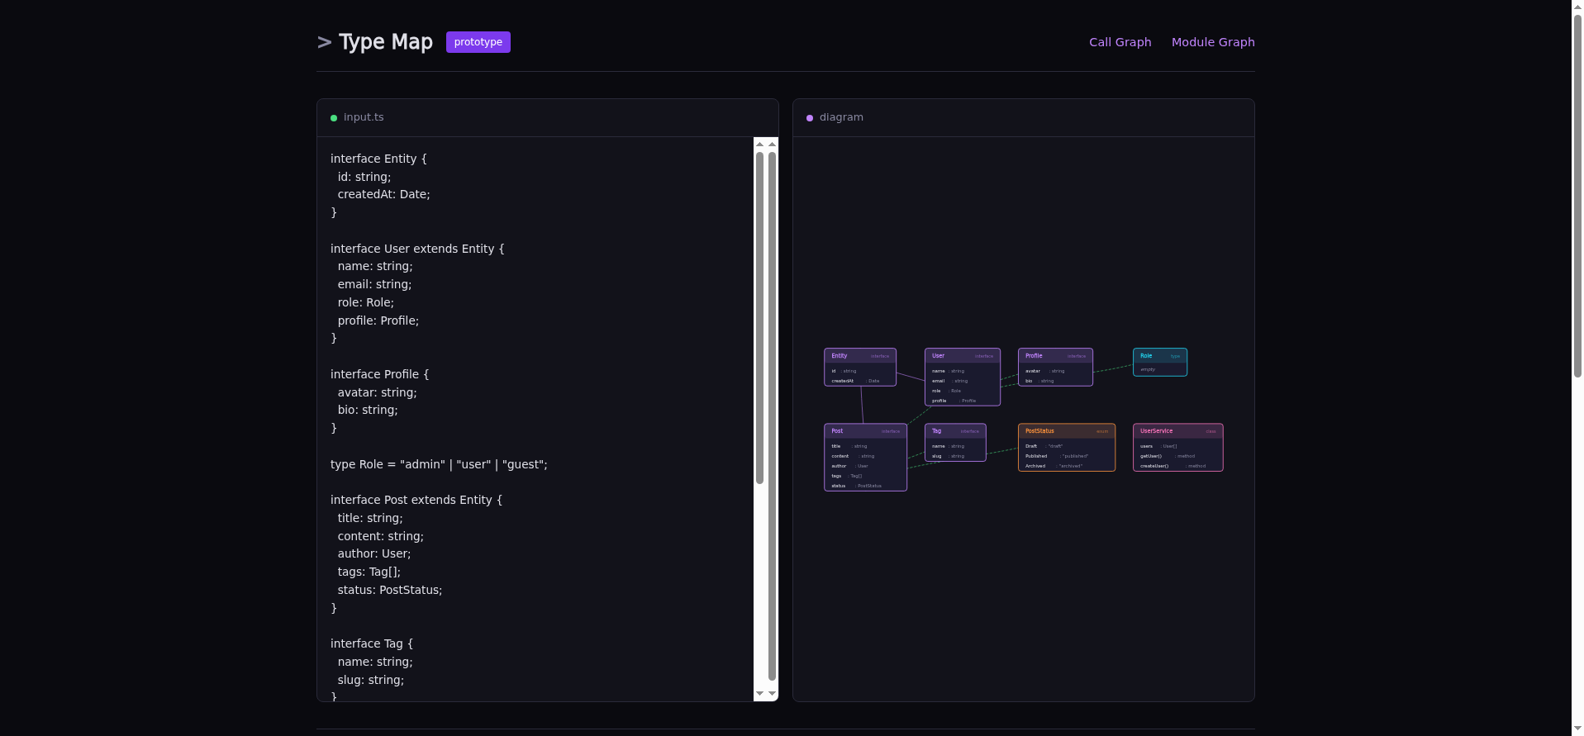Click the code editor's outer scroll-down arrow
The width and height of the screenshot is (1584, 736).
(x=772, y=694)
